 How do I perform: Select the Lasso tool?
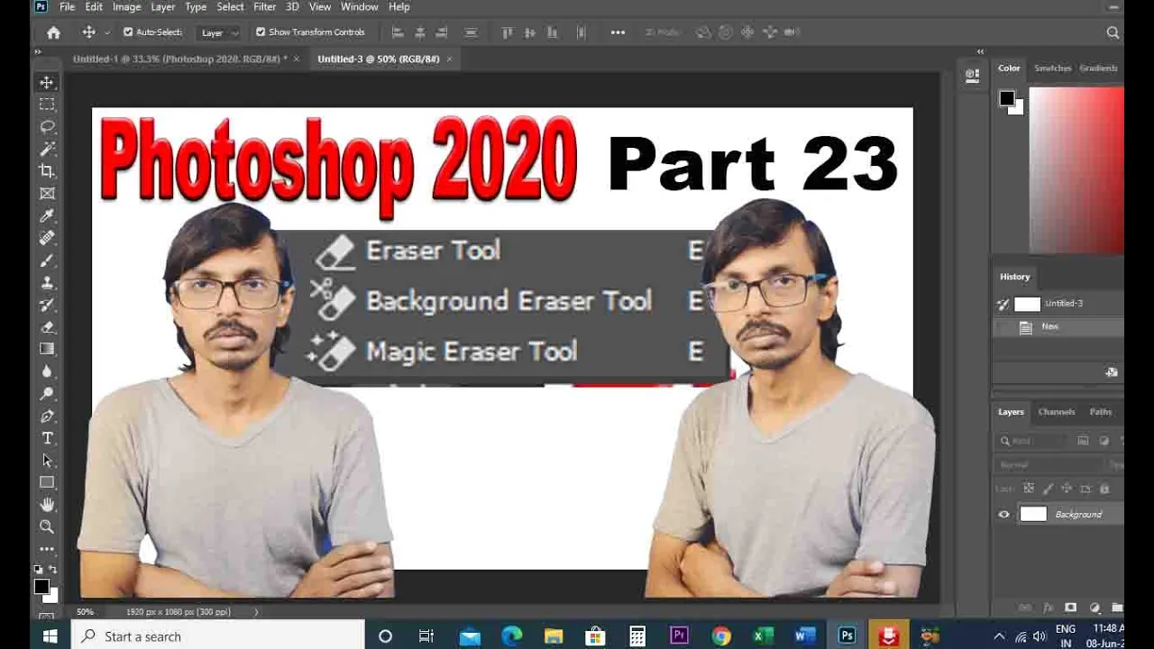click(47, 126)
